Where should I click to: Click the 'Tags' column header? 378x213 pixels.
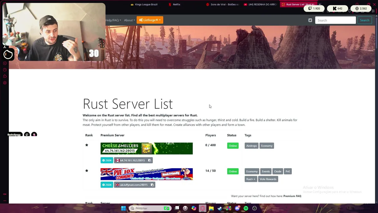(248, 135)
